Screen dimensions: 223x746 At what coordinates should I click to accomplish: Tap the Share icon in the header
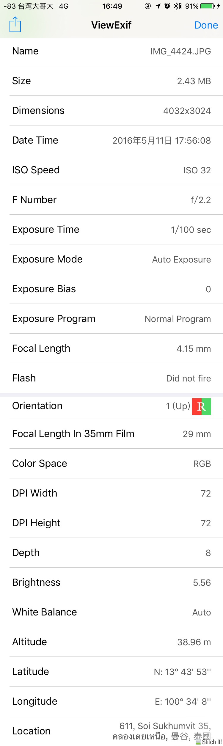click(x=15, y=25)
